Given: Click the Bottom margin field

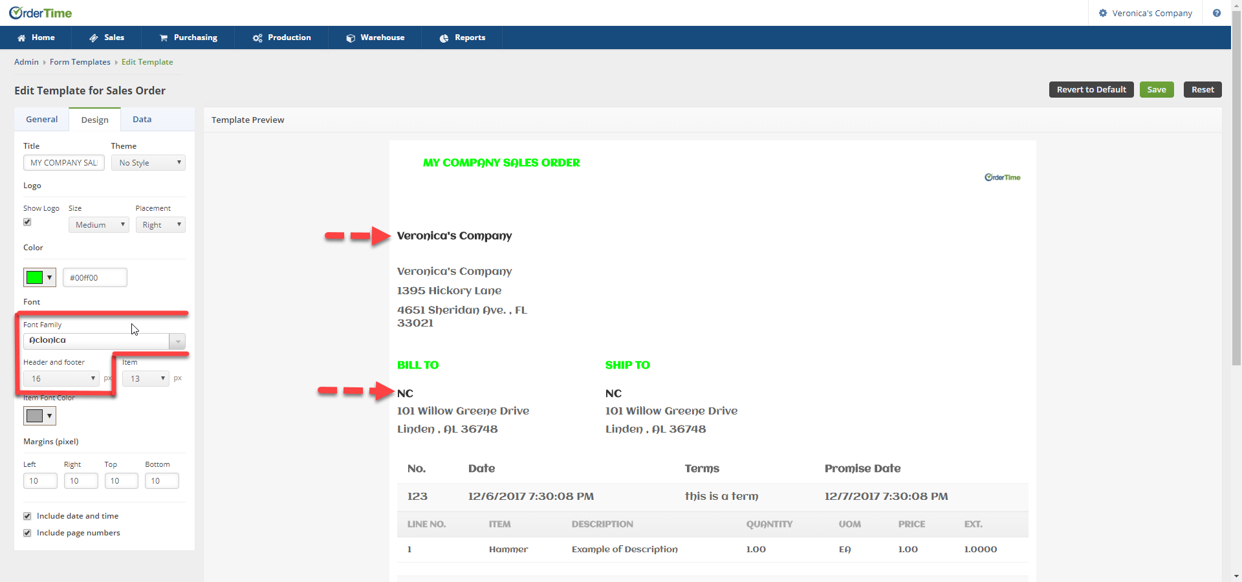Looking at the screenshot, I should (x=162, y=481).
